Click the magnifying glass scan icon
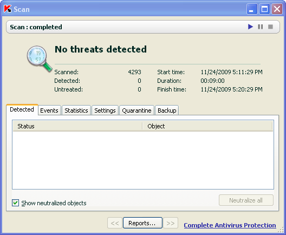The image size is (286, 235). point(39,59)
